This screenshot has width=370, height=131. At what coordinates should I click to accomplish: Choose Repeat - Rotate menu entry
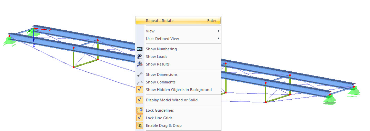pos(178,21)
